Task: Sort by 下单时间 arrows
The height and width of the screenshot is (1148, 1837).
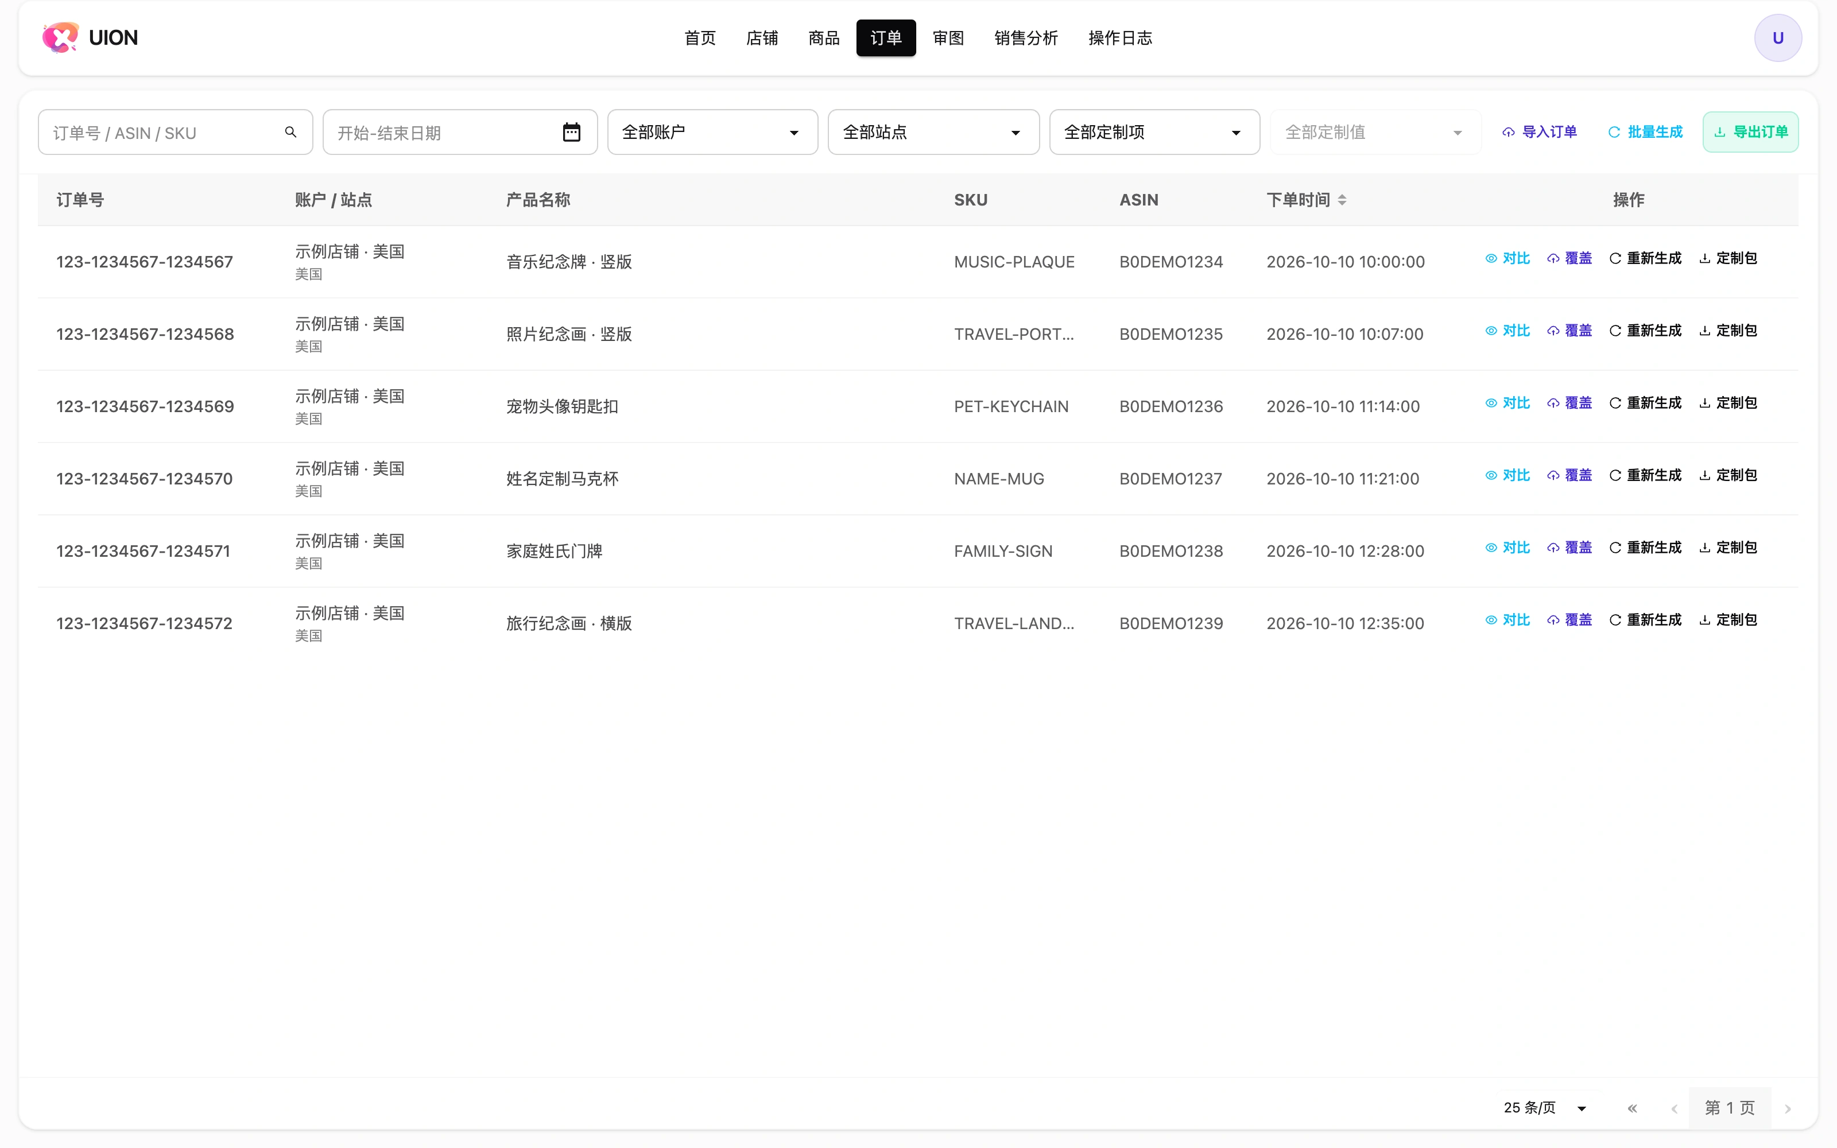Action: coord(1342,200)
